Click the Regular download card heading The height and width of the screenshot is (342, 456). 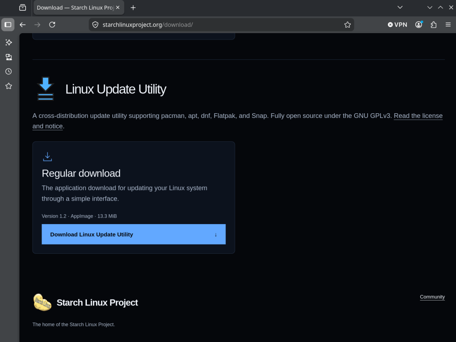coord(81,174)
